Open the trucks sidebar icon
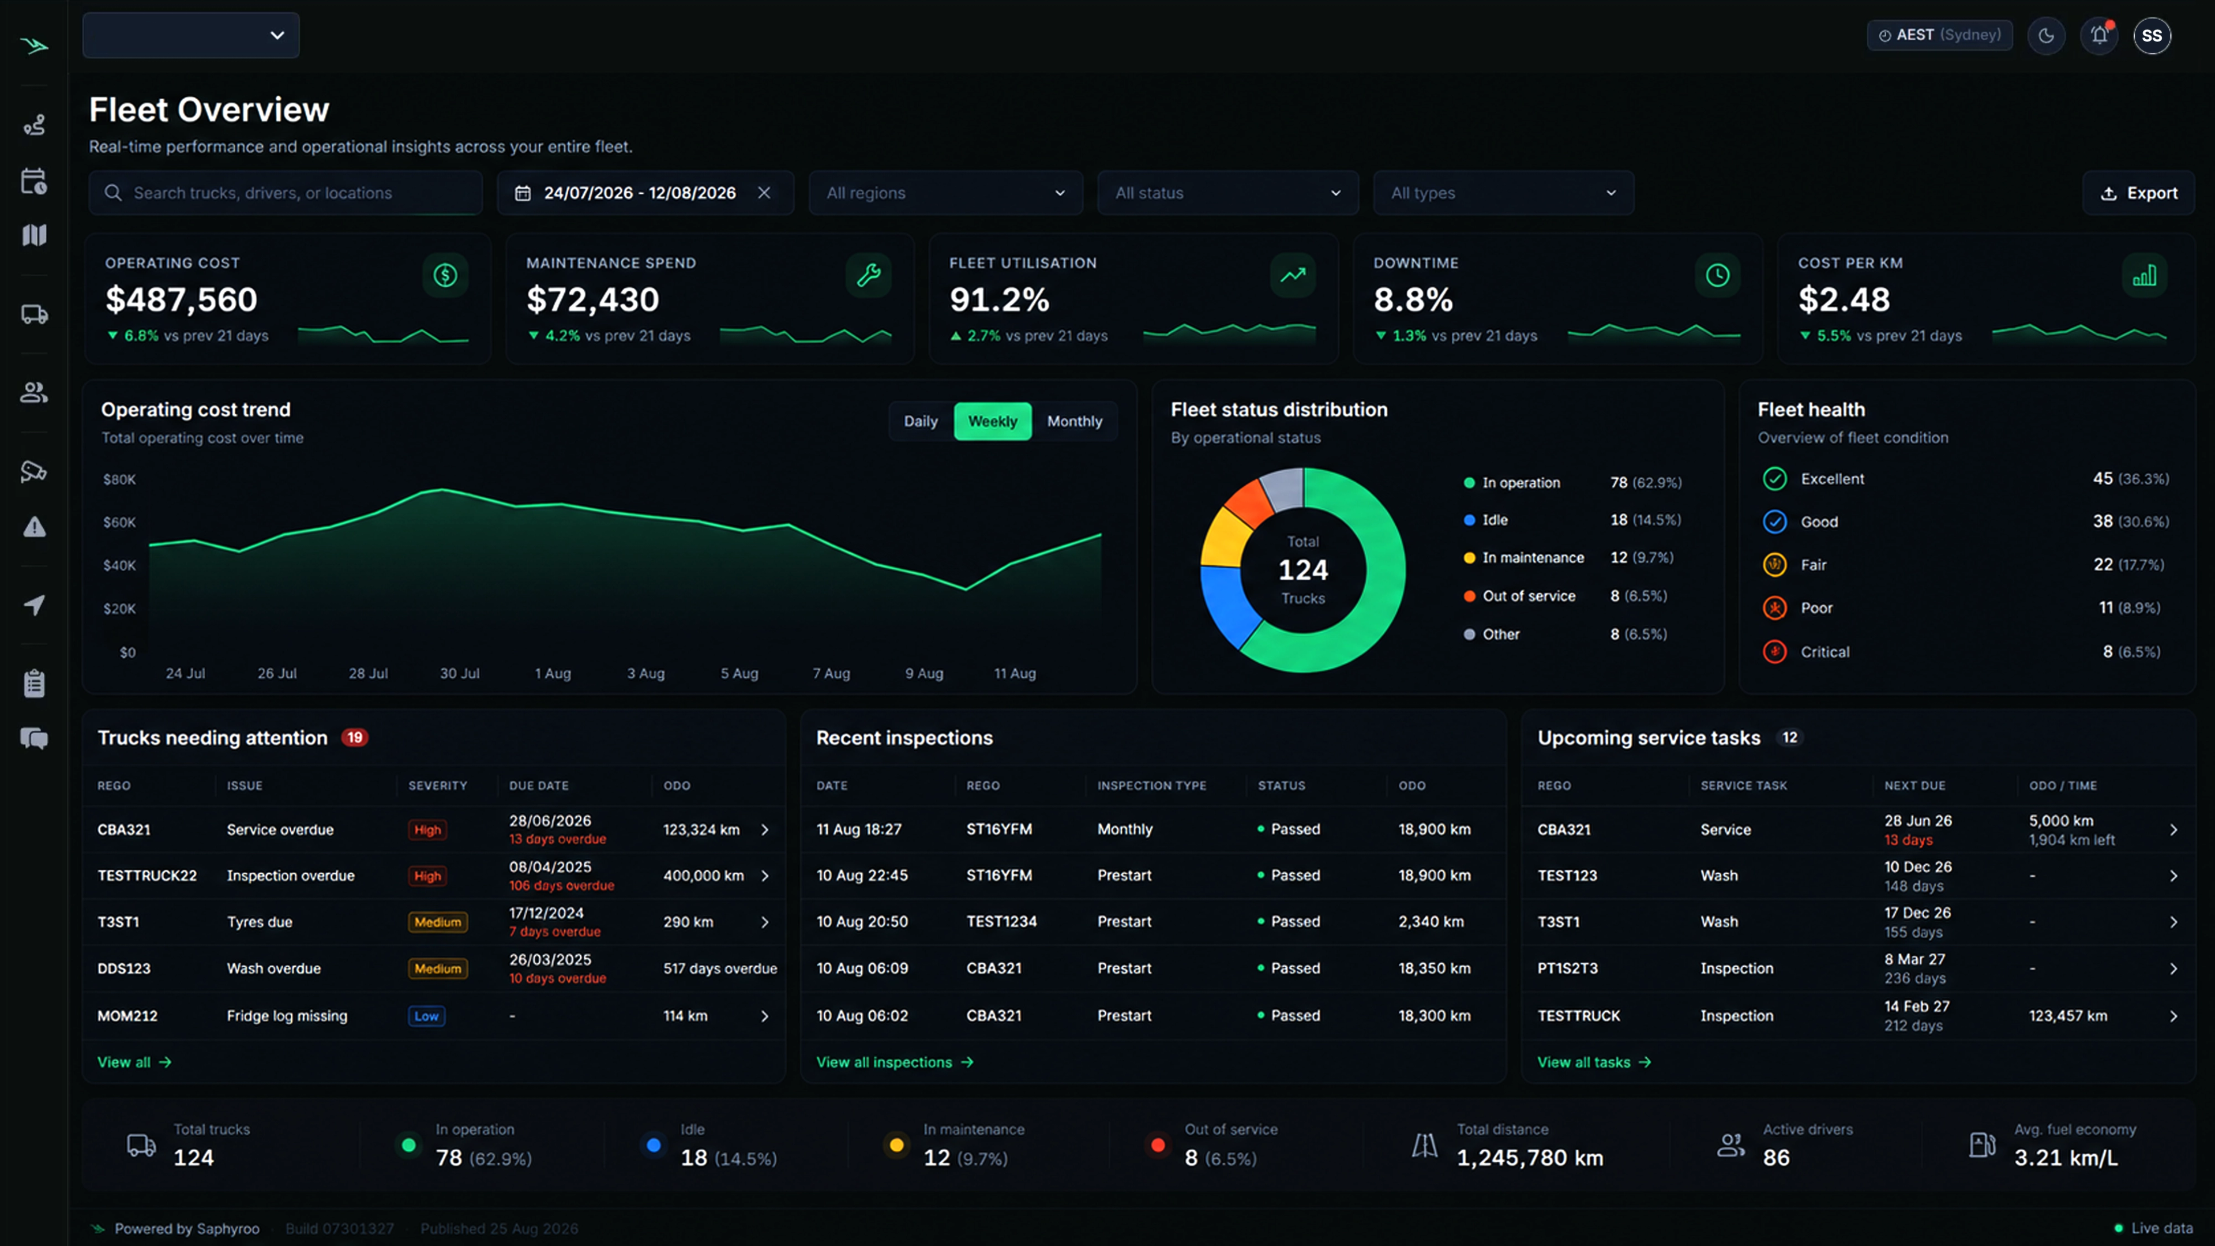The height and width of the screenshot is (1246, 2215). [35, 315]
